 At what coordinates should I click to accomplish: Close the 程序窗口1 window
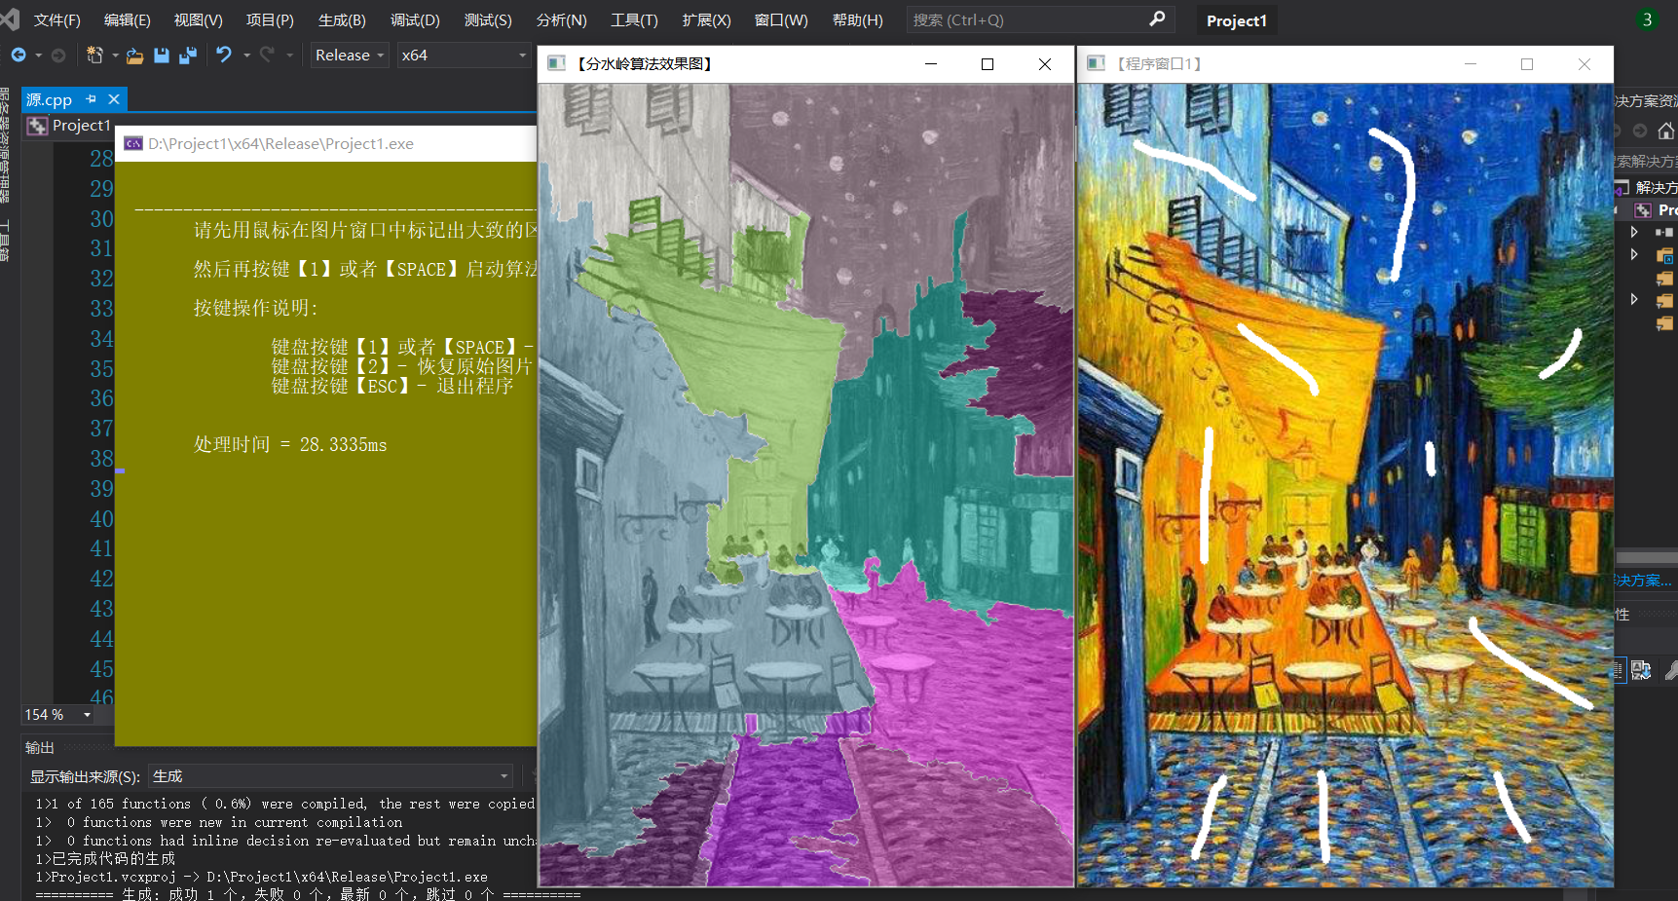1585,64
